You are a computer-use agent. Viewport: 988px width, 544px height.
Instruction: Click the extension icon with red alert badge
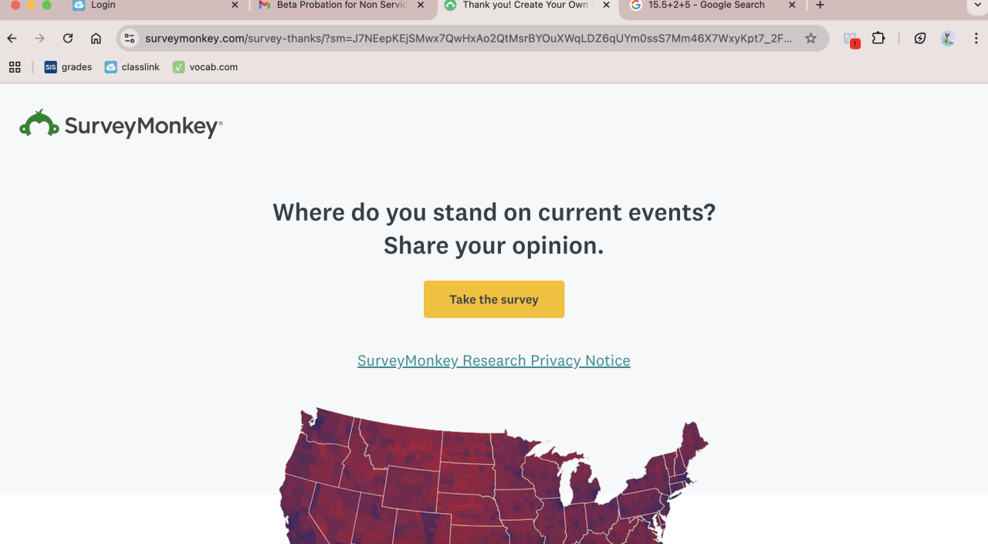pos(851,39)
